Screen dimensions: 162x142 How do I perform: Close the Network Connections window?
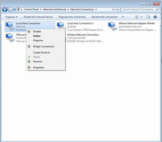(156, 4)
